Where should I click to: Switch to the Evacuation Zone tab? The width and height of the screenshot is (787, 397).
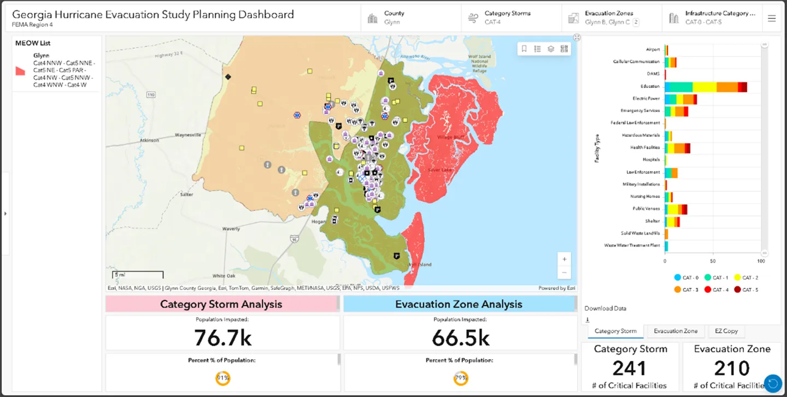pos(676,331)
